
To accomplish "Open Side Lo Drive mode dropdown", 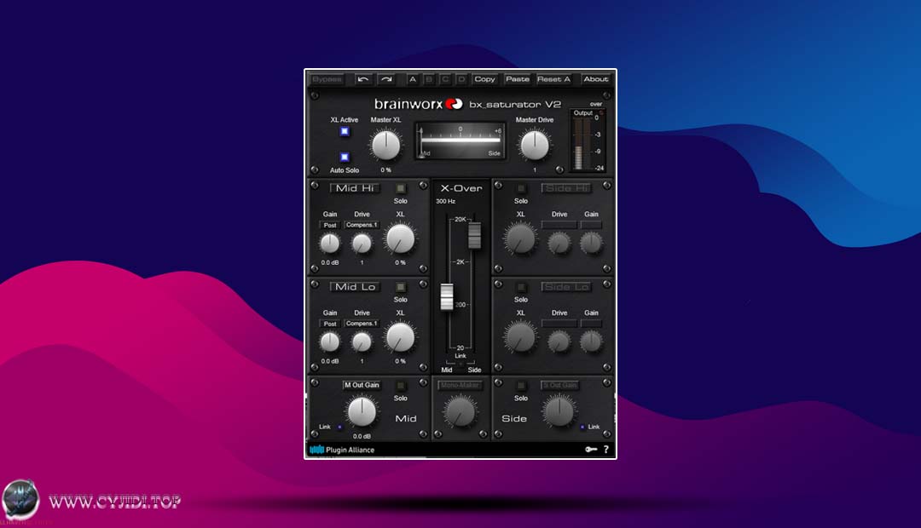I will click(x=559, y=324).
